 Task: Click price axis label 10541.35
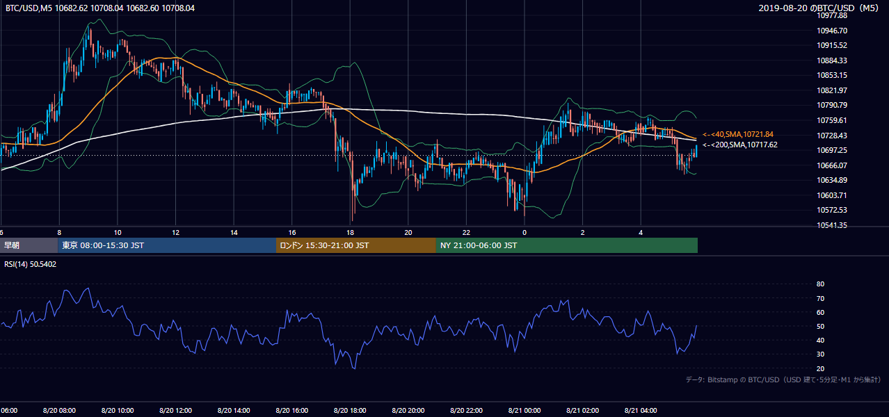(x=832, y=225)
